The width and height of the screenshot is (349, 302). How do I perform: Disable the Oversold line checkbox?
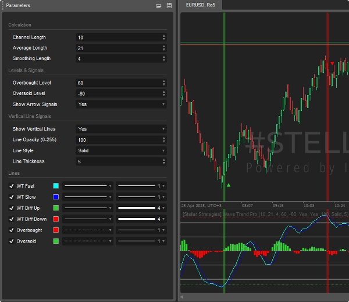12,241
